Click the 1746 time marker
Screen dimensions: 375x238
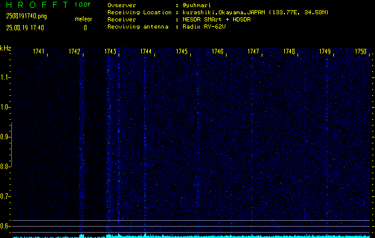(218, 51)
